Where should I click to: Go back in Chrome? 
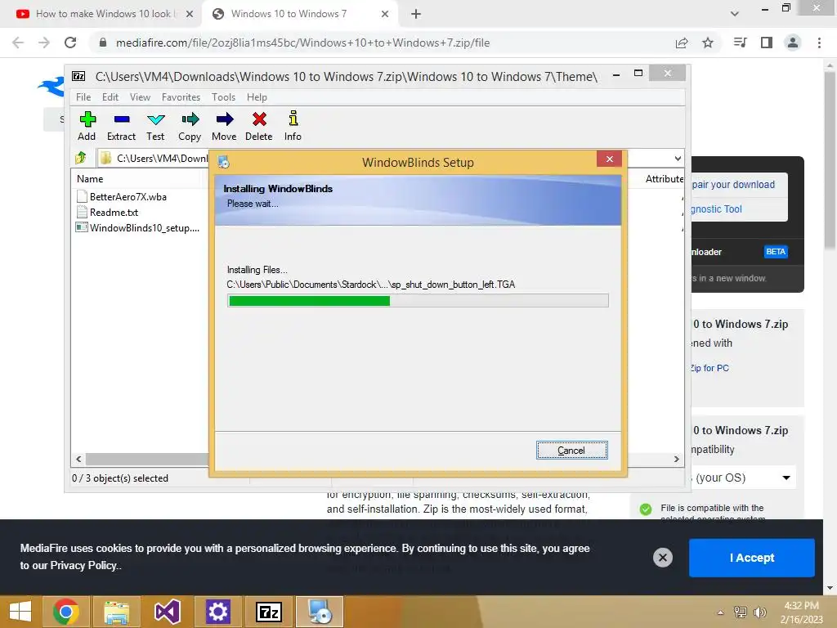18,43
